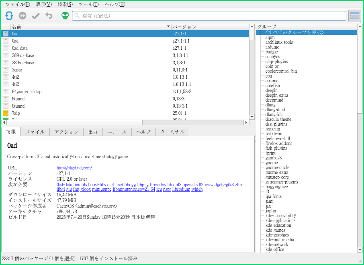
Task: Click package icon of 0ad version a27.1-1.1
Action: 6,41
